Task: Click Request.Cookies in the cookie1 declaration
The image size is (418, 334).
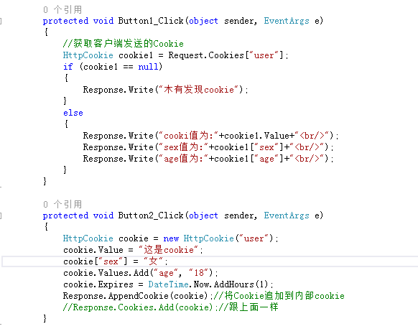Action: pos(206,55)
